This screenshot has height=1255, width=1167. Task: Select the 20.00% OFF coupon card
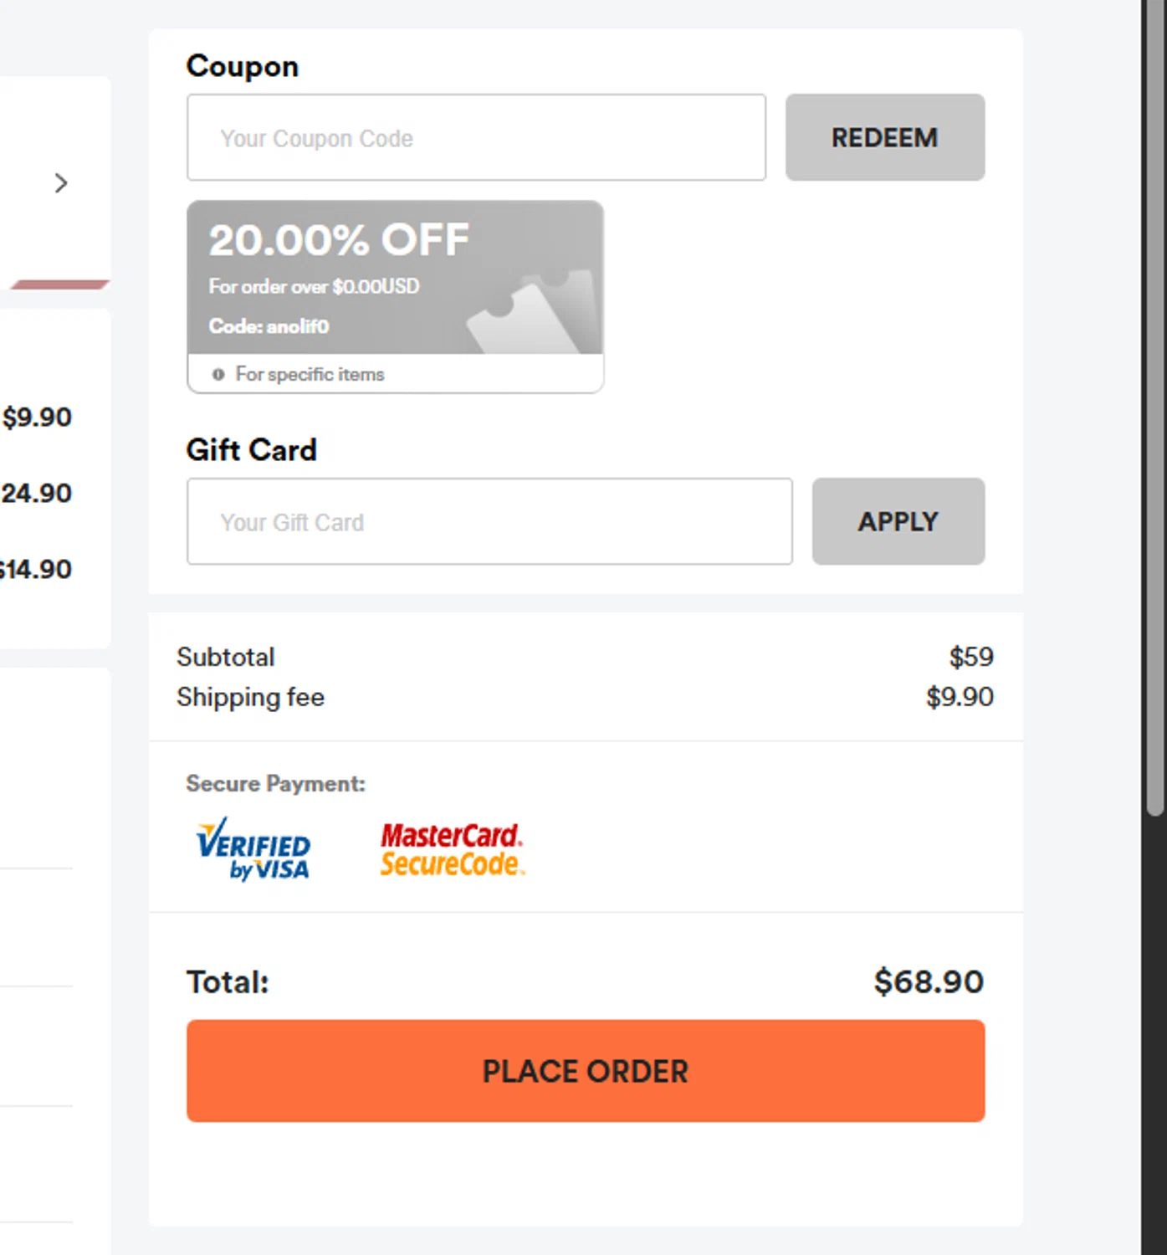pos(394,278)
